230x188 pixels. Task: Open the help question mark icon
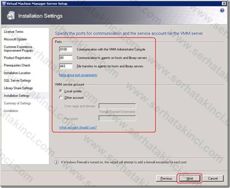(222, 10)
